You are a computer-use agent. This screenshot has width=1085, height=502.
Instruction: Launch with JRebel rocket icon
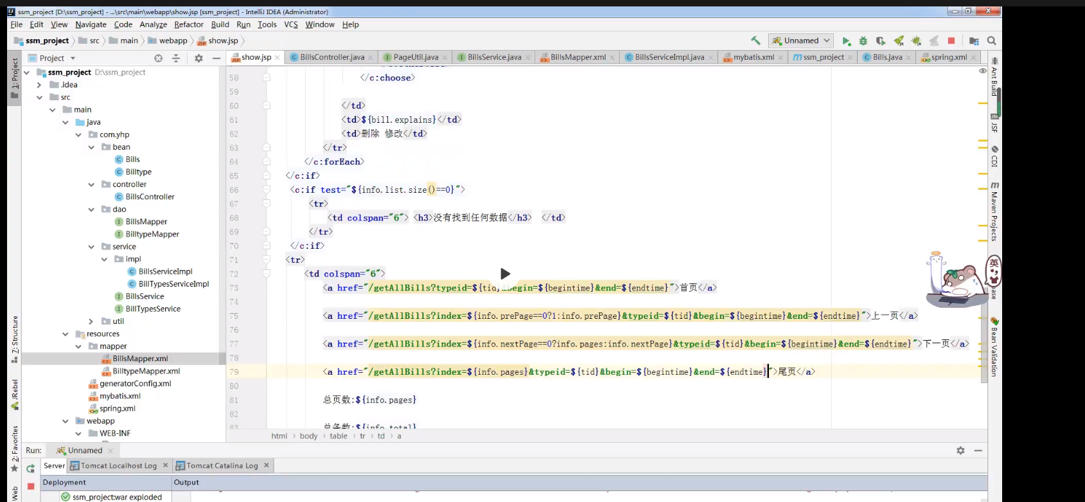[x=899, y=41]
